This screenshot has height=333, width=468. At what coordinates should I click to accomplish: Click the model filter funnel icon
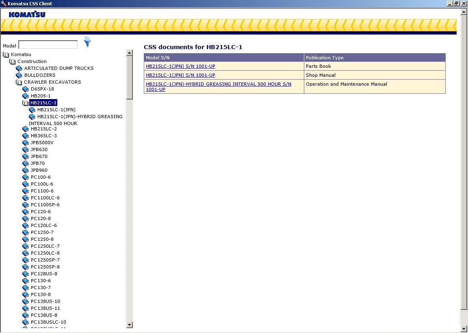click(x=87, y=42)
